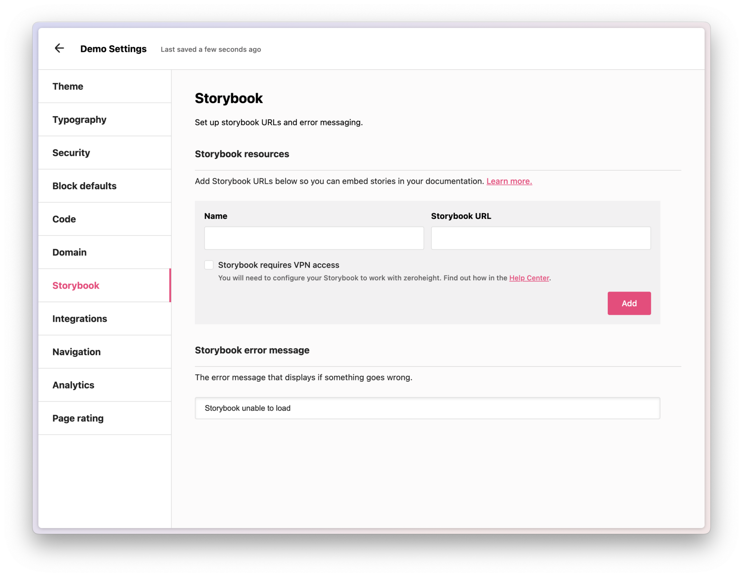Click the Demo Settings title
This screenshot has width=743, height=577.
pyautogui.click(x=113, y=49)
